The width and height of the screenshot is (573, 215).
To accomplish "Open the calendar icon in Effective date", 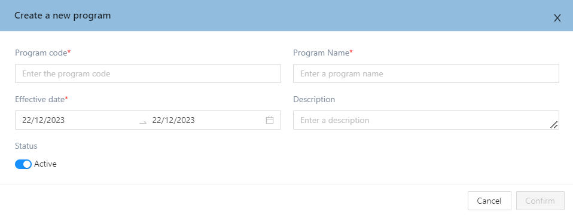I will pyautogui.click(x=270, y=120).
